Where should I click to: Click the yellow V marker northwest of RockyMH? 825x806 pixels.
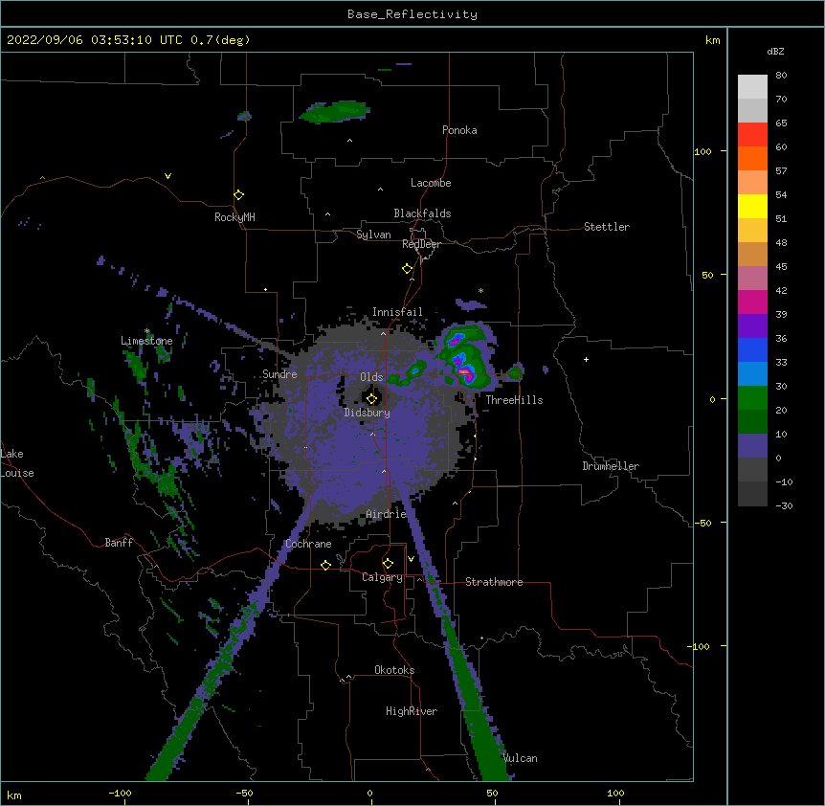[x=167, y=176]
